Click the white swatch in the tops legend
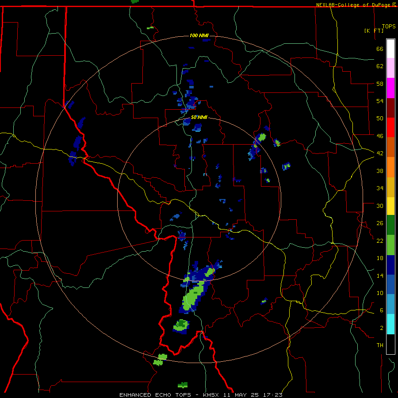This screenshot has height=398, width=398. pos(390,49)
